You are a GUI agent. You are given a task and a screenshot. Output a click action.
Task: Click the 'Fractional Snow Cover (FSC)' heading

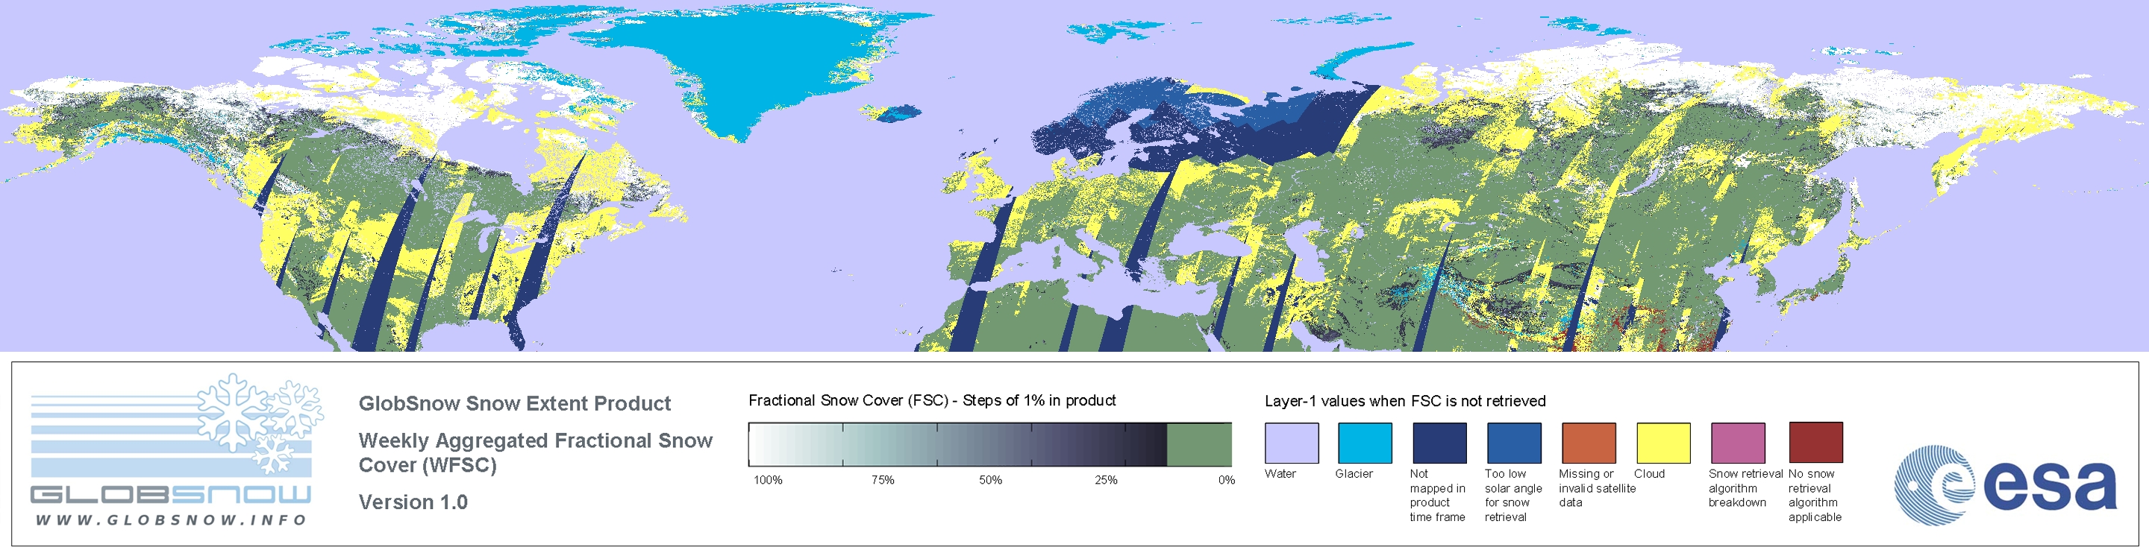pos(932,400)
